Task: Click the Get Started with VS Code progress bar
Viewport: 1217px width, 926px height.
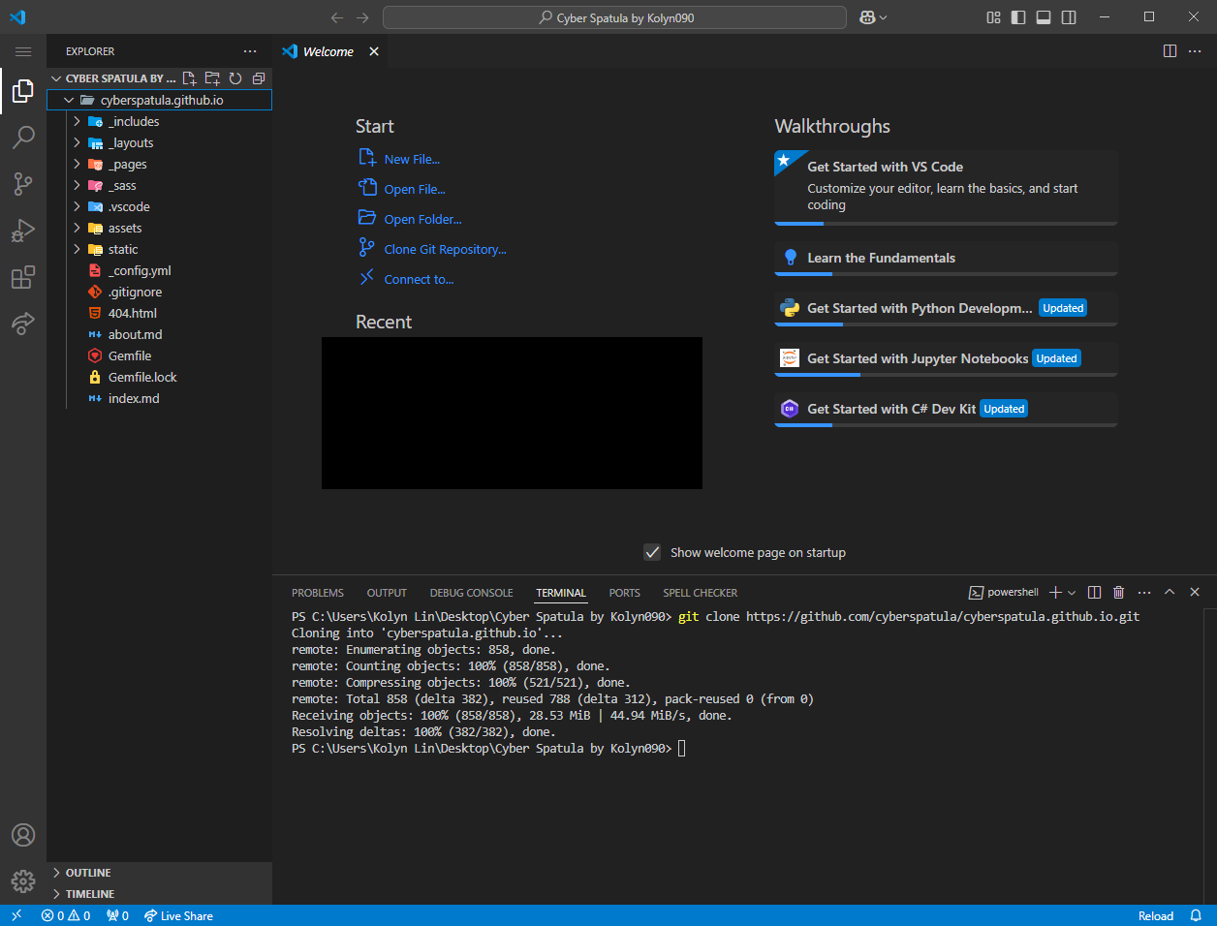Action: point(799,224)
